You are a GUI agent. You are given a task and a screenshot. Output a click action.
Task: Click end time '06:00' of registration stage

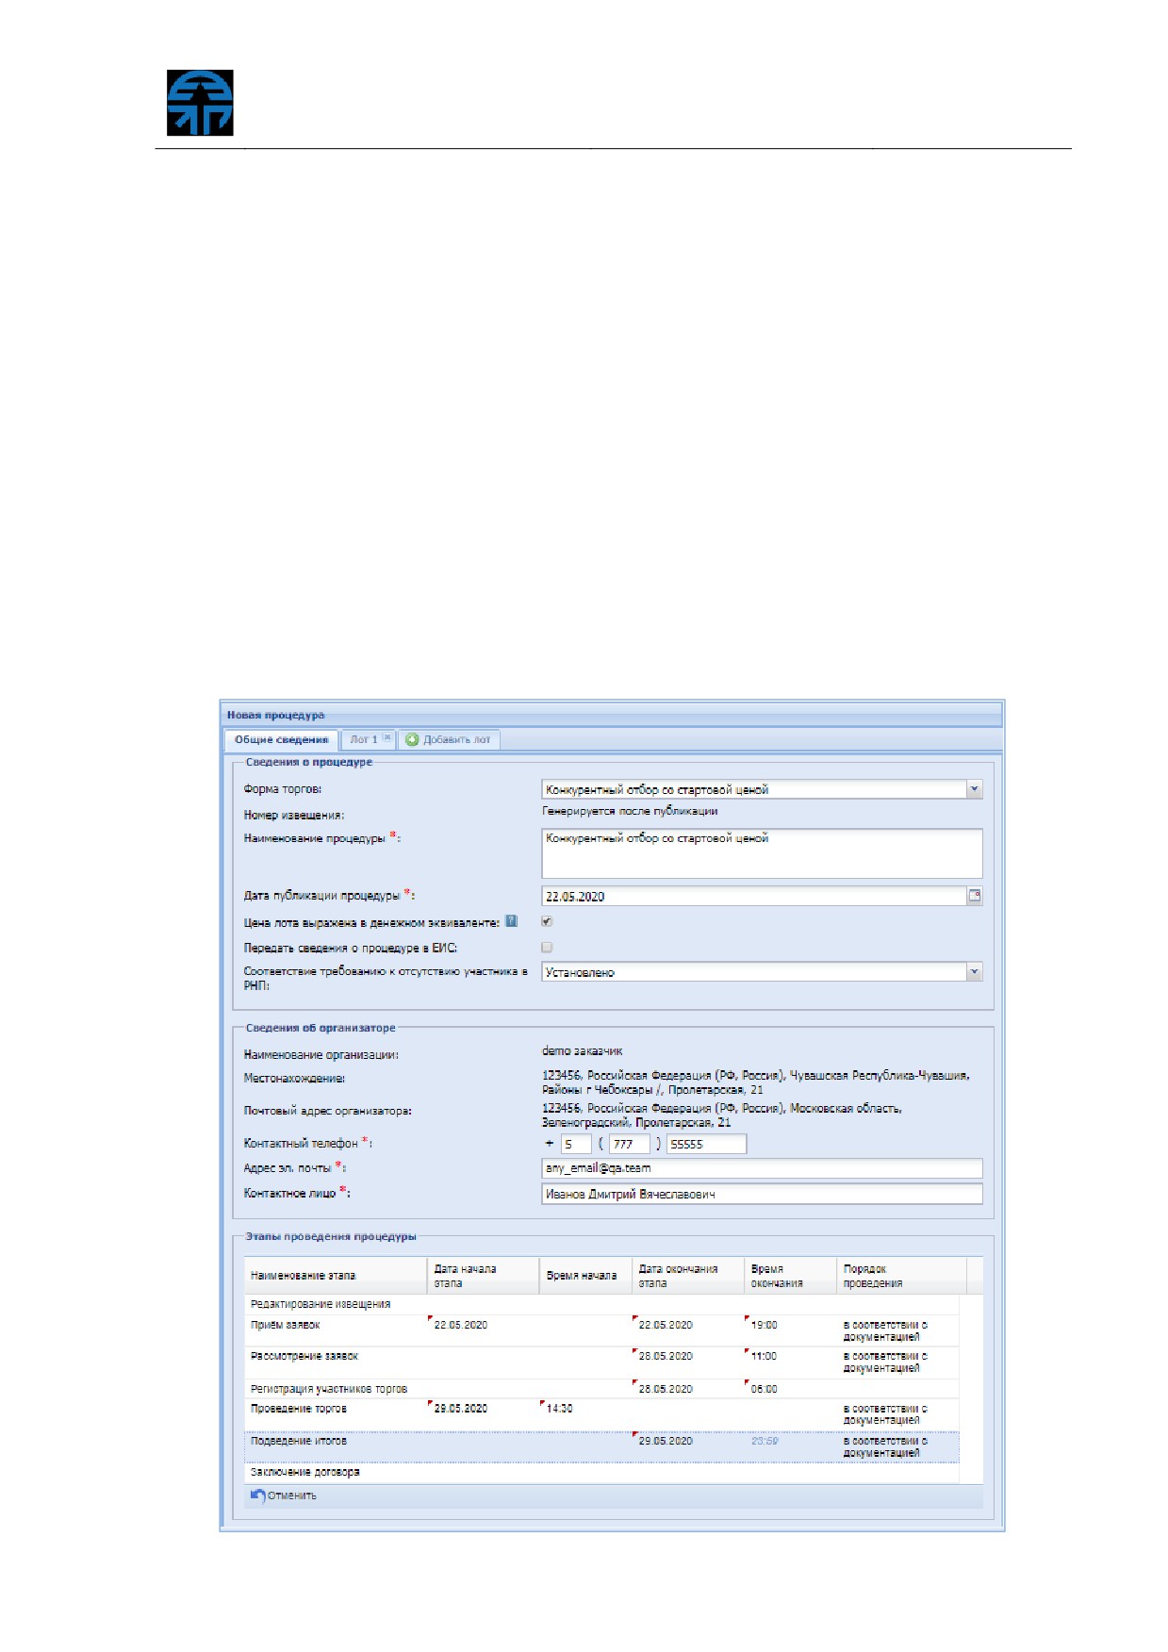click(764, 1389)
